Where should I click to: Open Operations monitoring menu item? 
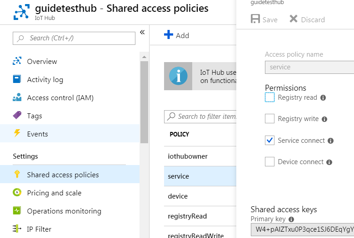click(x=70, y=211)
